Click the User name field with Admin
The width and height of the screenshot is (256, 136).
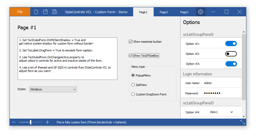tap(208, 83)
